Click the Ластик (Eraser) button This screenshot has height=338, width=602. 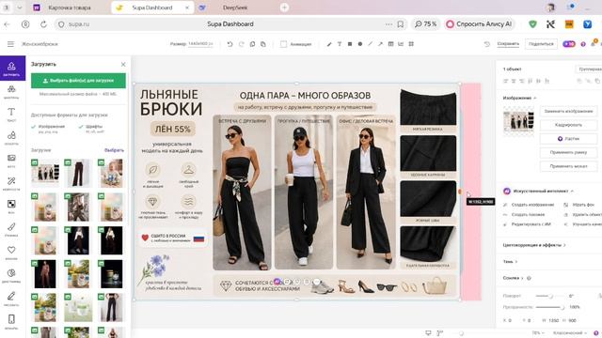coord(568,139)
